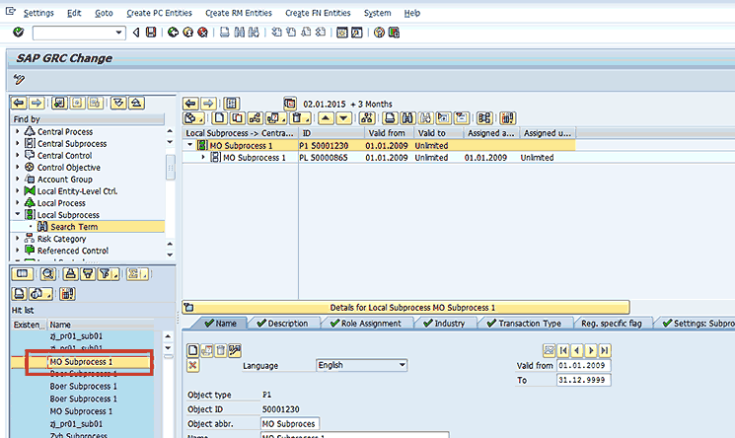Switch to the Role Assignment tab
The image size is (735, 438).
pyautogui.click(x=366, y=324)
